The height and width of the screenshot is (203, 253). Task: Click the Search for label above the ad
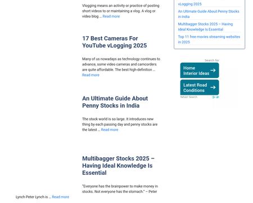[212, 60]
